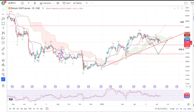Open the Indicators dialog

(45, 3)
